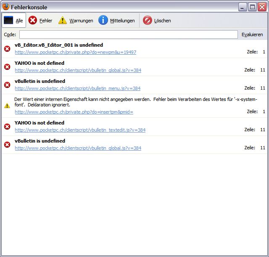Image resolution: width=269 pixels, height=257 pixels.
Task: Select the YAHOO error above the vbulletin_textedit.js link
Action: tap(40, 123)
